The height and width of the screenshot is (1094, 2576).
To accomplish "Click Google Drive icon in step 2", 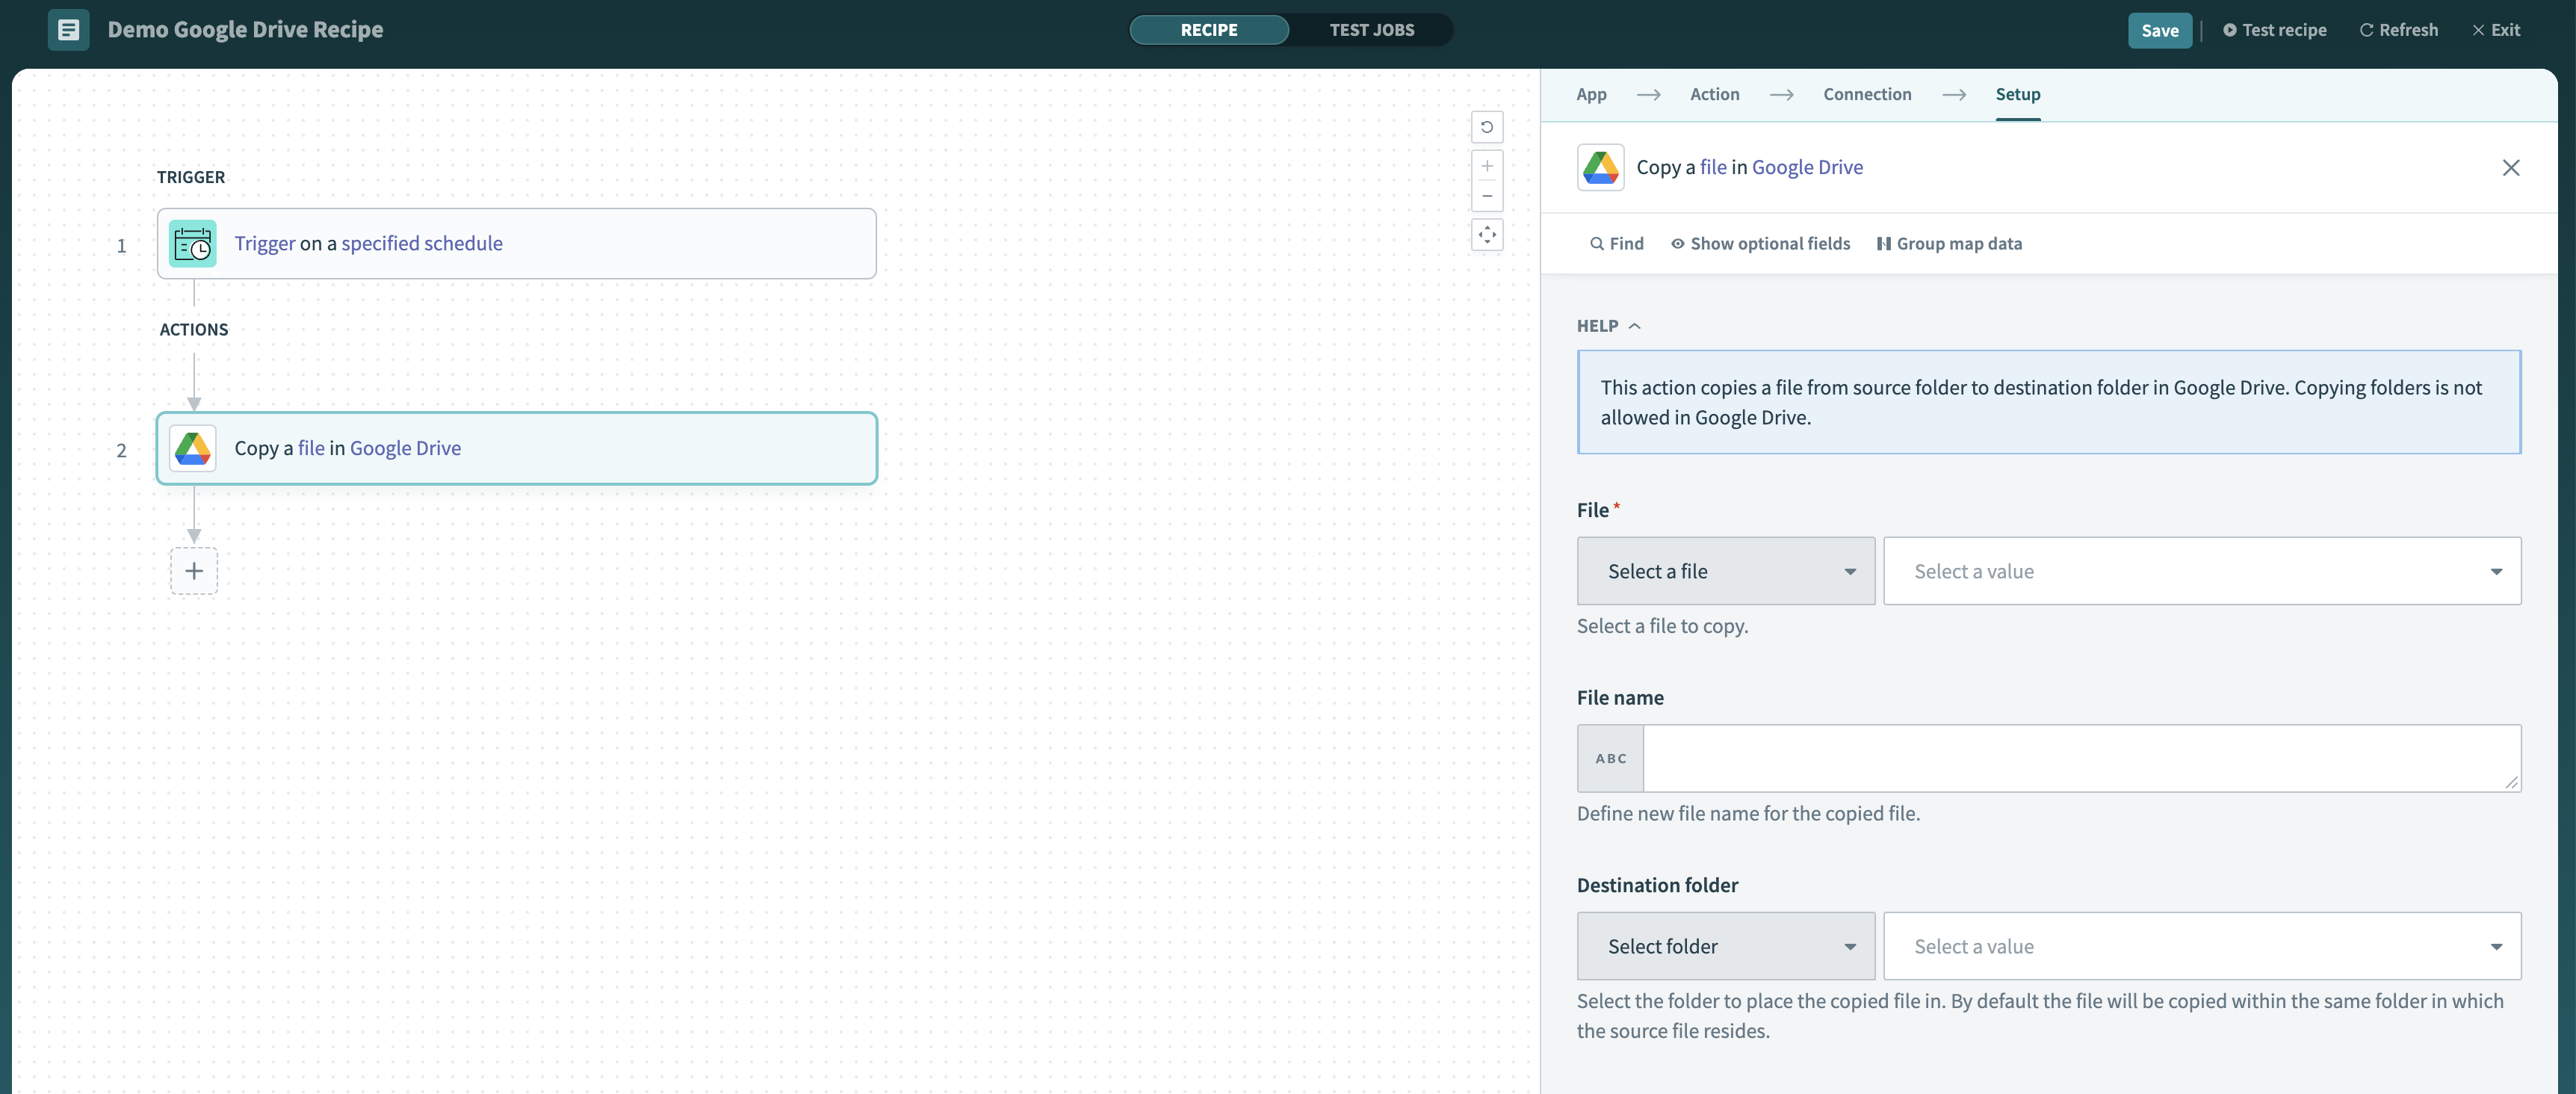I will coord(193,448).
